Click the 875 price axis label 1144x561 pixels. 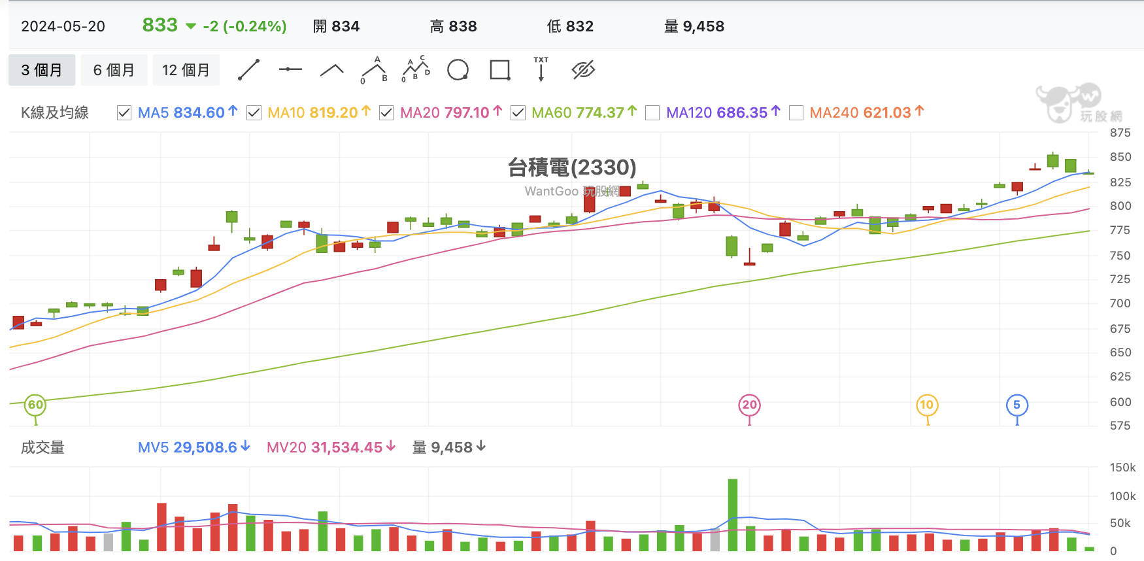point(1120,133)
